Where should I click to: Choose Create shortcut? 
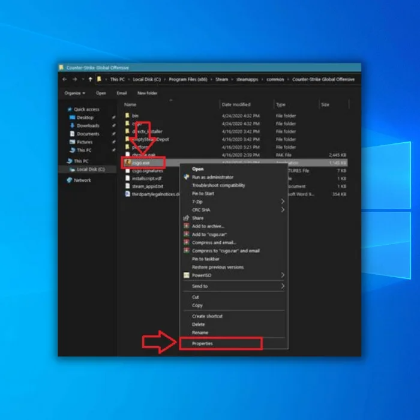(x=207, y=316)
